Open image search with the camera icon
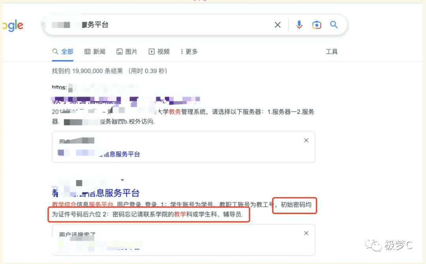 316,25
